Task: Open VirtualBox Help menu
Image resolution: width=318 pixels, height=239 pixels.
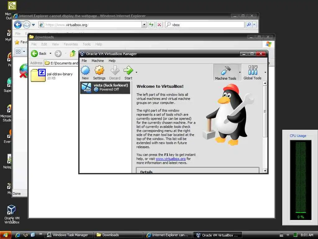Action: pyautogui.click(x=112, y=61)
